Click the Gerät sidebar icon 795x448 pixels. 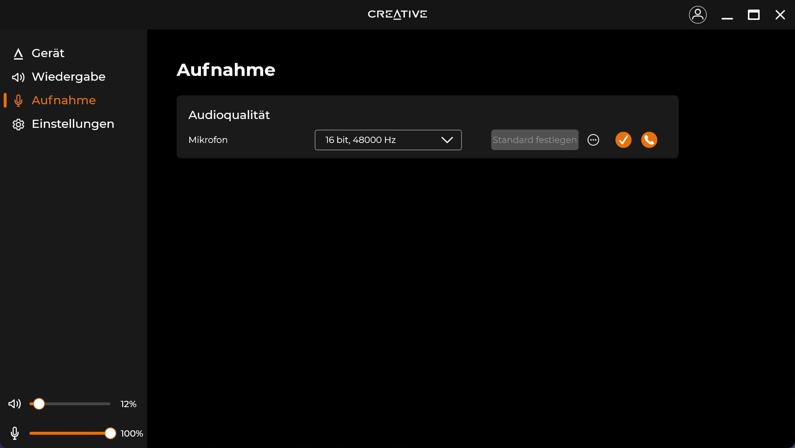click(18, 54)
